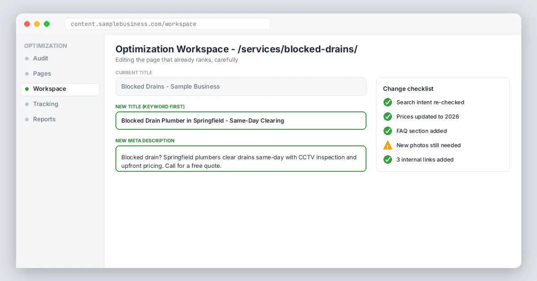Toggle the Search intent re-checked checkmark
Viewport: 537px width, 281px height.
pyautogui.click(x=388, y=102)
